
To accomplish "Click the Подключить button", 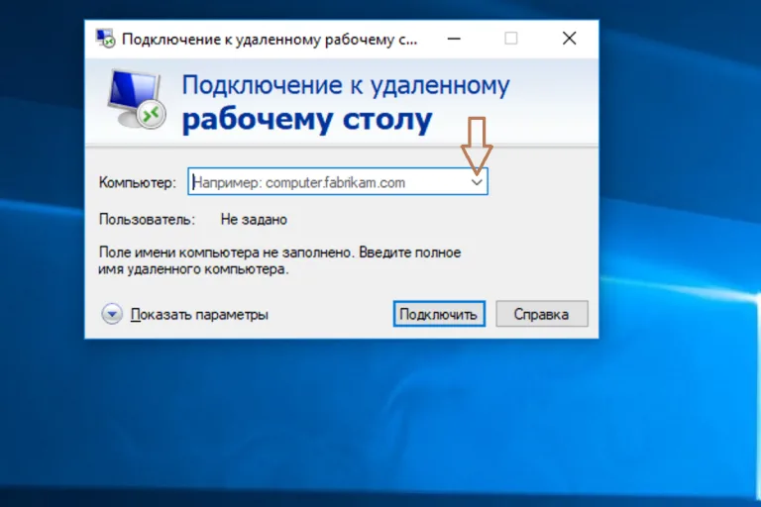I will coord(439,314).
